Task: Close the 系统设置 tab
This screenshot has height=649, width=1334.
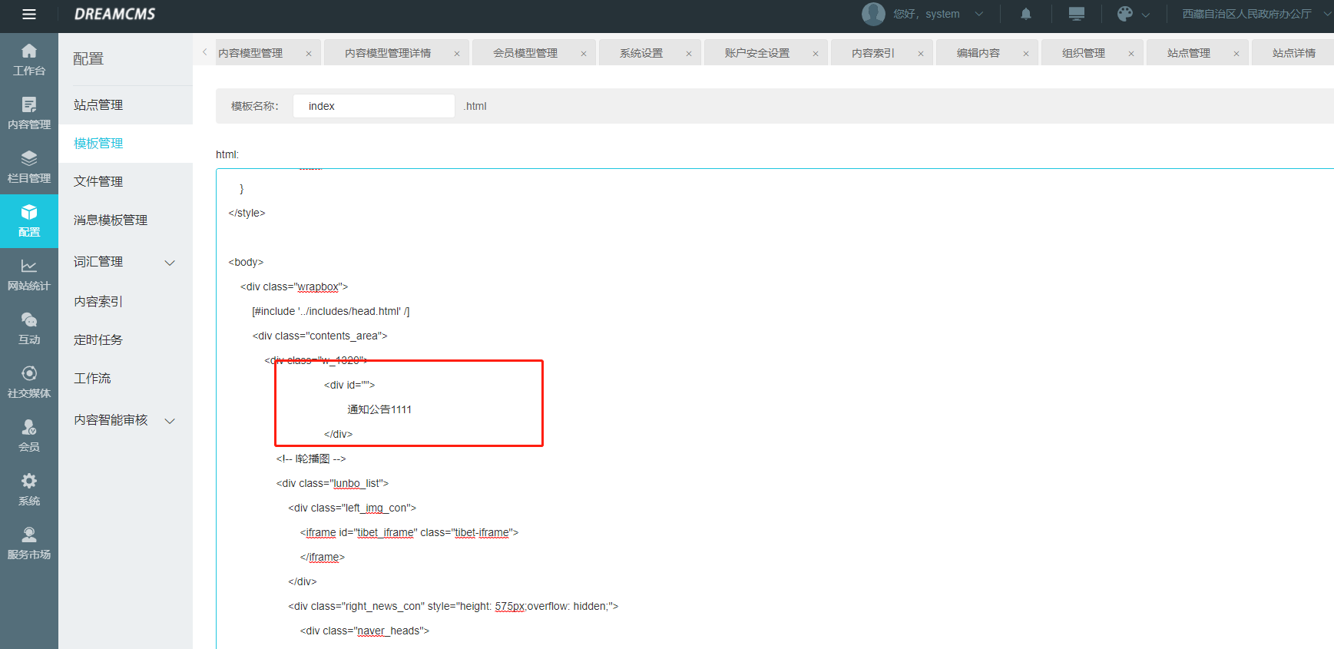Action: pyautogui.click(x=689, y=54)
